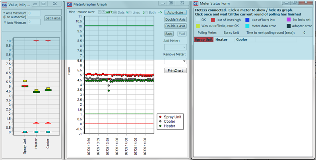Click the small right arrow beside the hint text

(x=103, y=12)
